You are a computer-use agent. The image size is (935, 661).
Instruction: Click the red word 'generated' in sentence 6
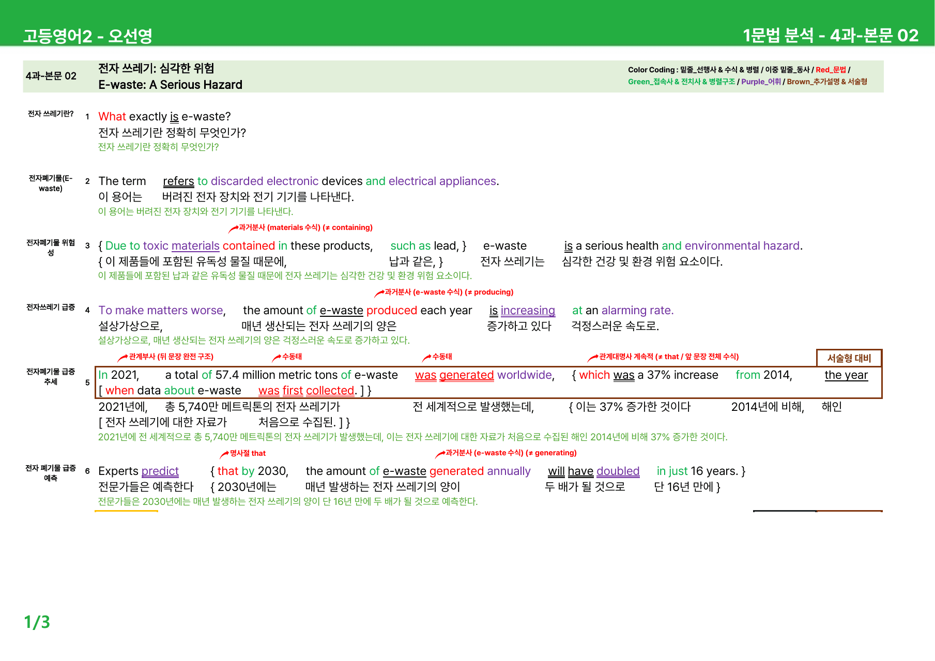tap(456, 471)
